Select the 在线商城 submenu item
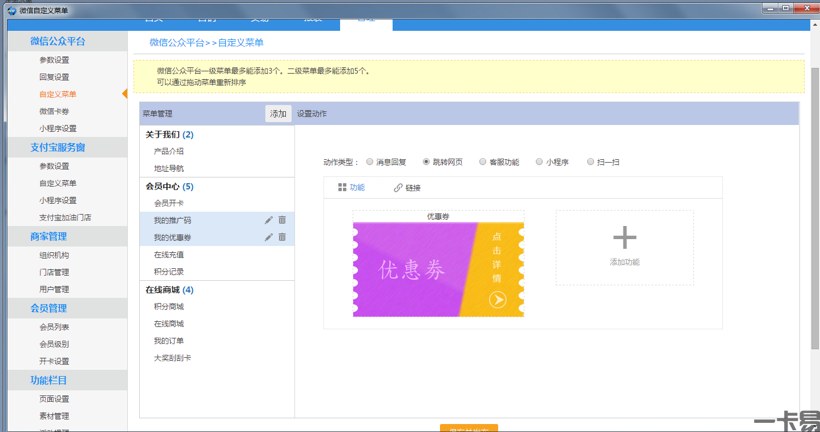The width and height of the screenshot is (820, 432). [169, 324]
